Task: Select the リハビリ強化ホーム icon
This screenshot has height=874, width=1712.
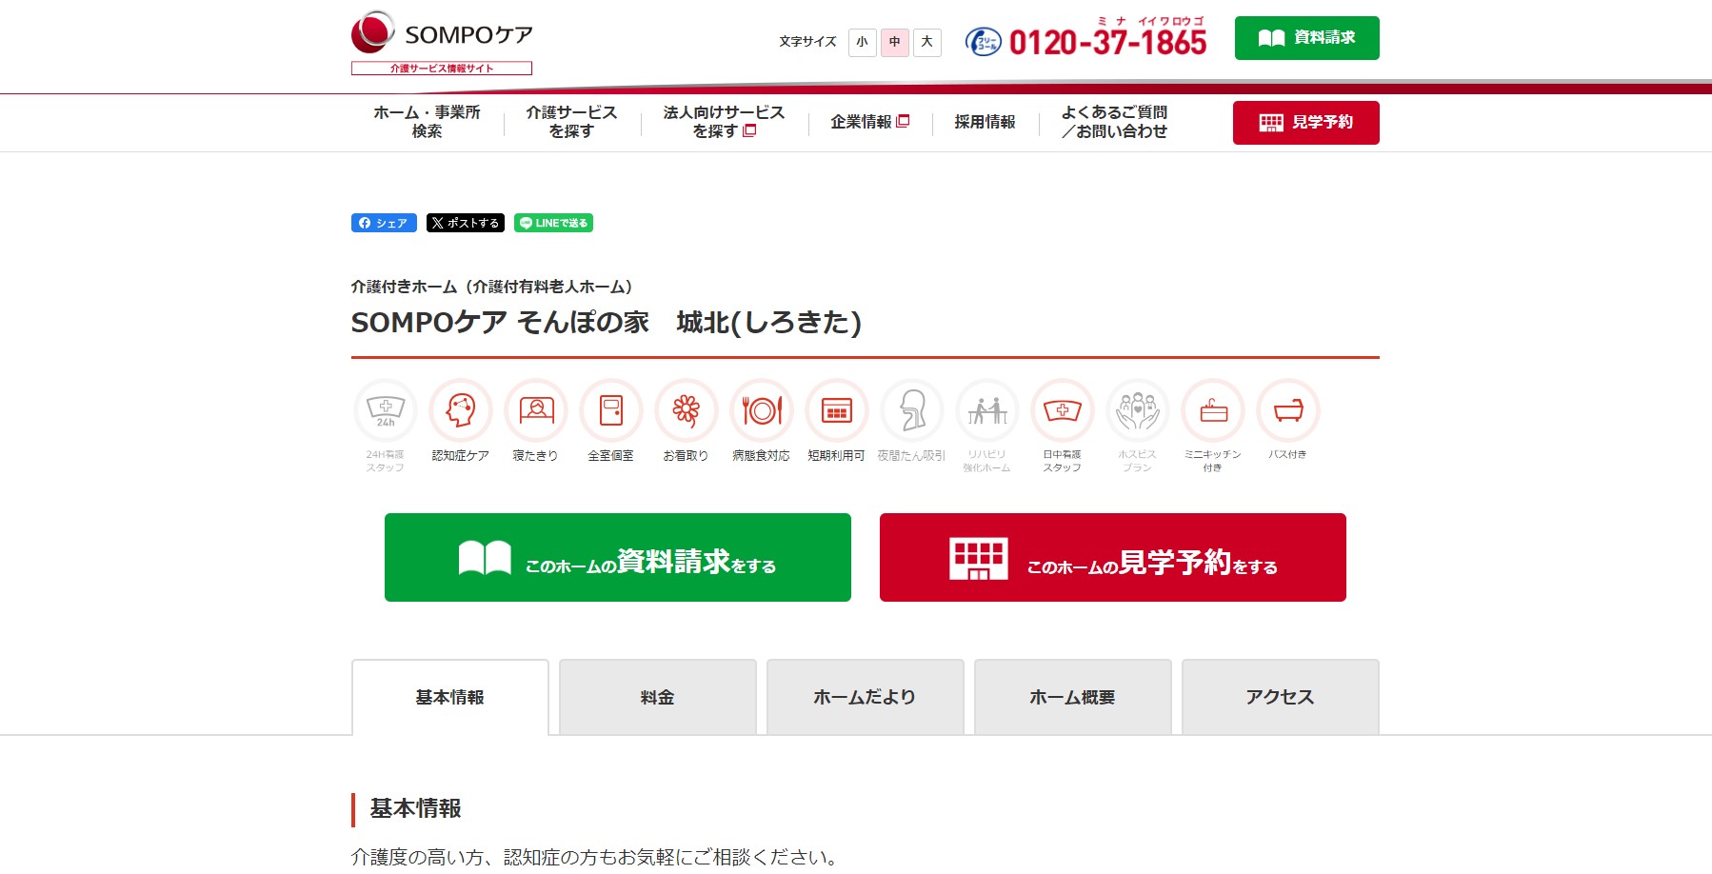Action: pos(986,413)
